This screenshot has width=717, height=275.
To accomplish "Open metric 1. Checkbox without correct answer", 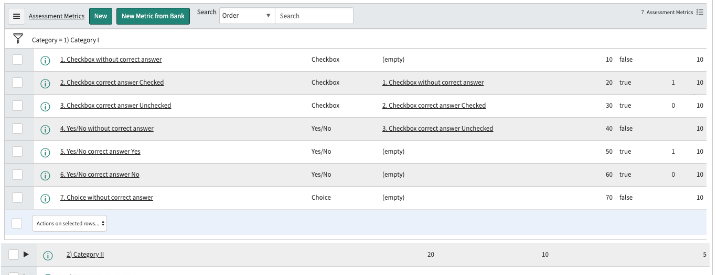I will 111,60.
